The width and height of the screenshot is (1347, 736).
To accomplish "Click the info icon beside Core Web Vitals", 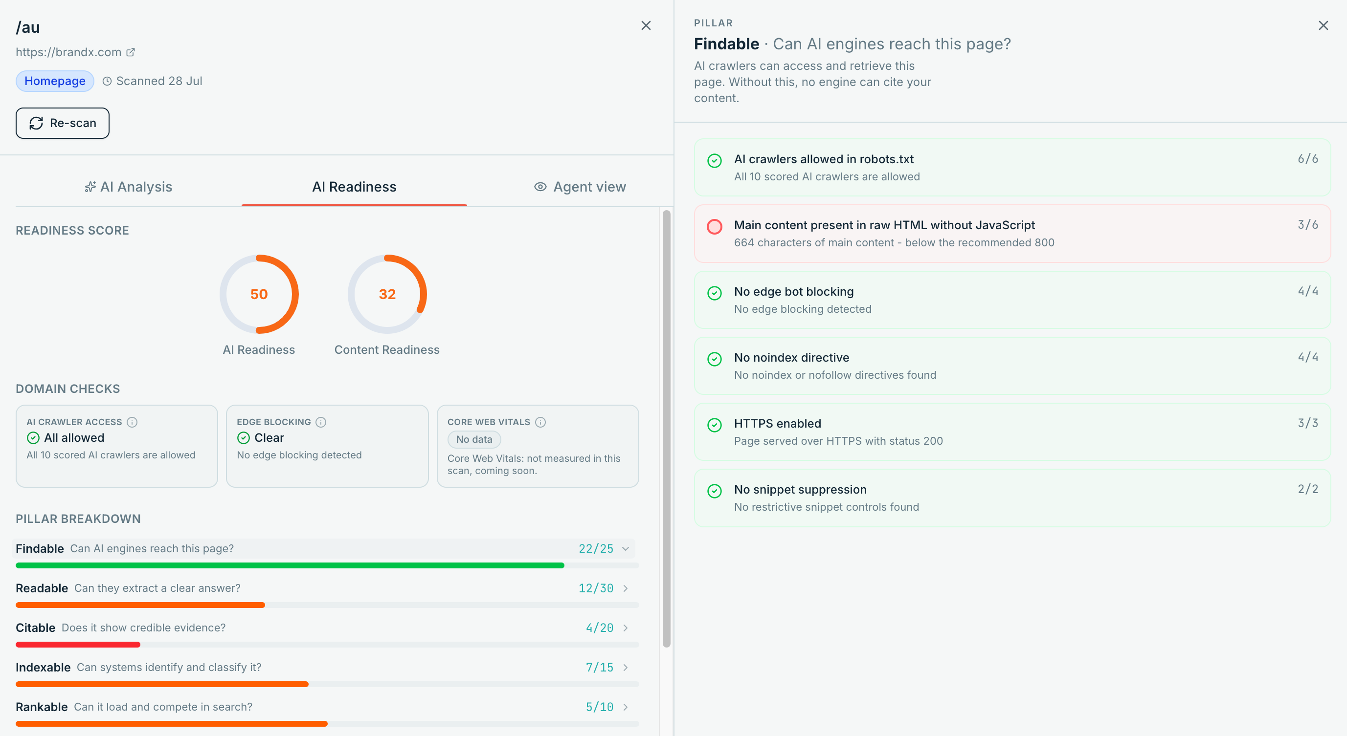I will tap(540, 422).
